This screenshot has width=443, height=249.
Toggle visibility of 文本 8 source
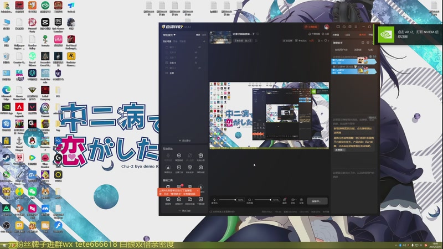tap(196, 52)
